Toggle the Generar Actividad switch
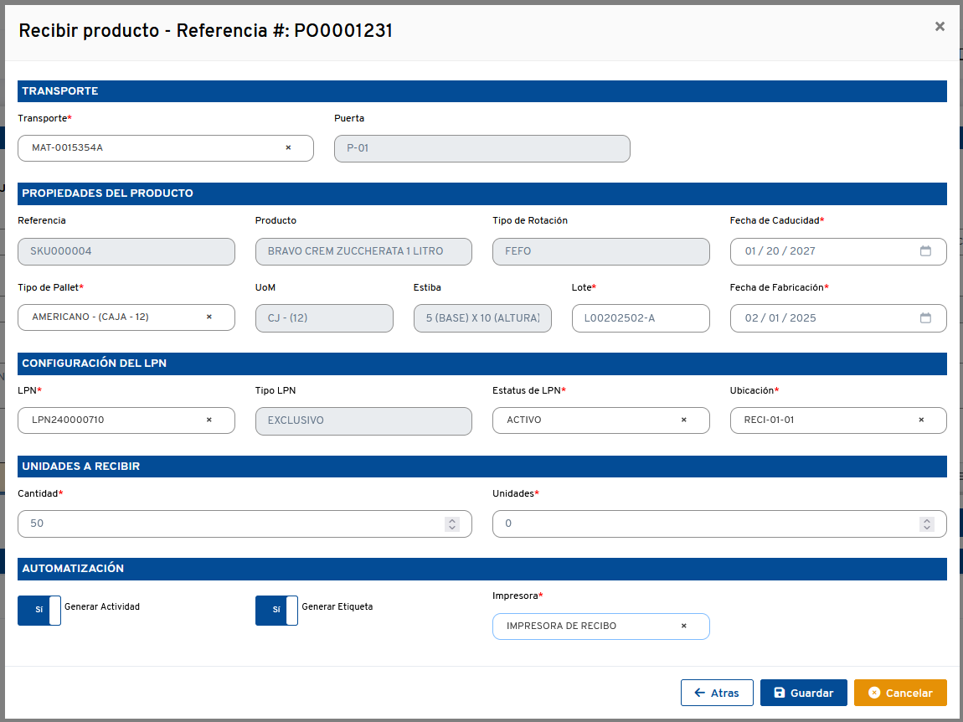963x722 pixels. tap(39, 611)
